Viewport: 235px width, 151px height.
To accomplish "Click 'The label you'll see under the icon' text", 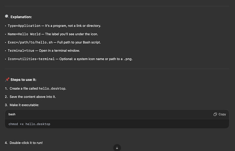I will [72, 34].
